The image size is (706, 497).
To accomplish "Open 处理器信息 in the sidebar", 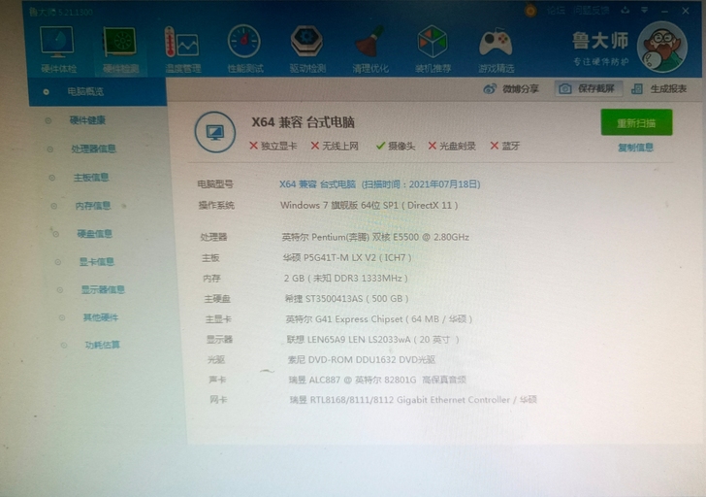I will coord(94,149).
